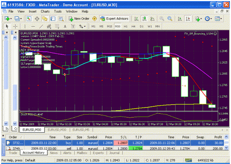Open the Experts terminal tab
Image resolution: width=231 pixels, height=164 pixels.
98,153
